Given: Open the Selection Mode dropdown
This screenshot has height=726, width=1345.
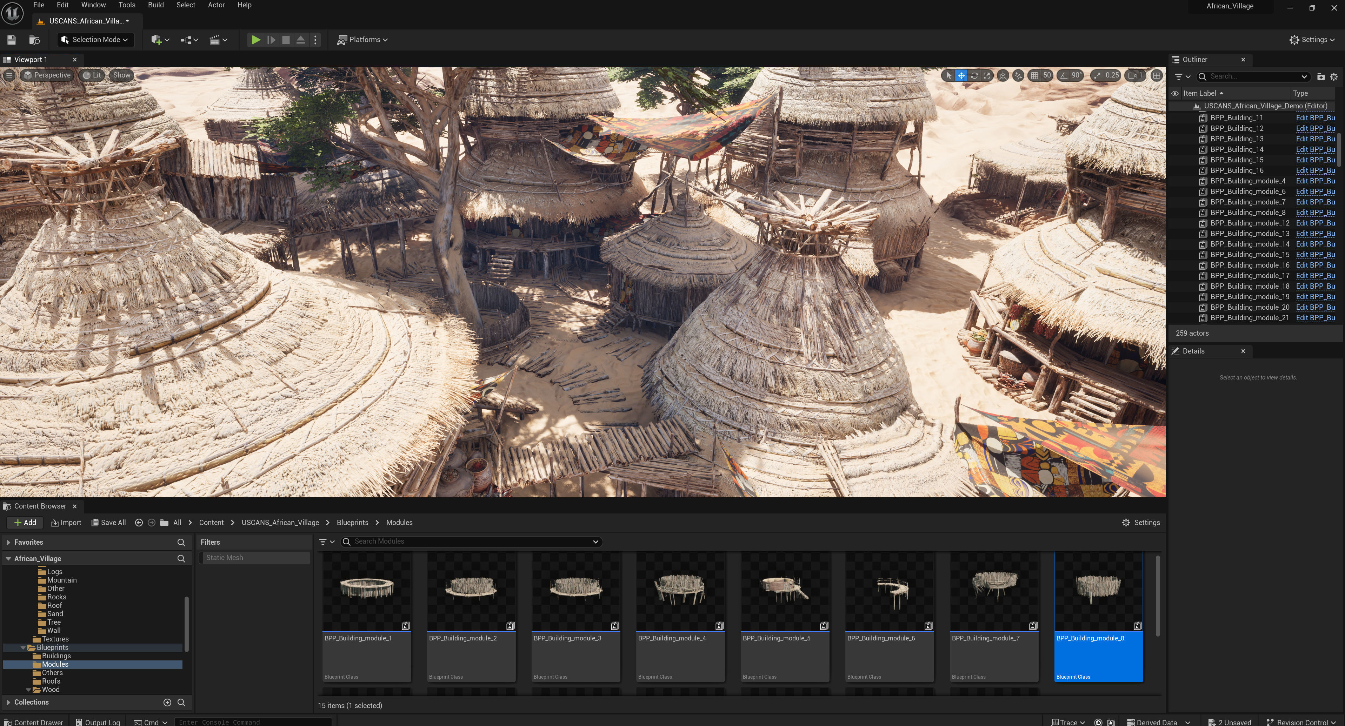Looking at the screenshot, I should coord(95,40).
